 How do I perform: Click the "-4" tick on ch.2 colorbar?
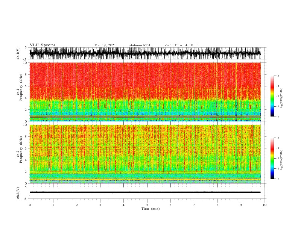click(x=278, y=148)
